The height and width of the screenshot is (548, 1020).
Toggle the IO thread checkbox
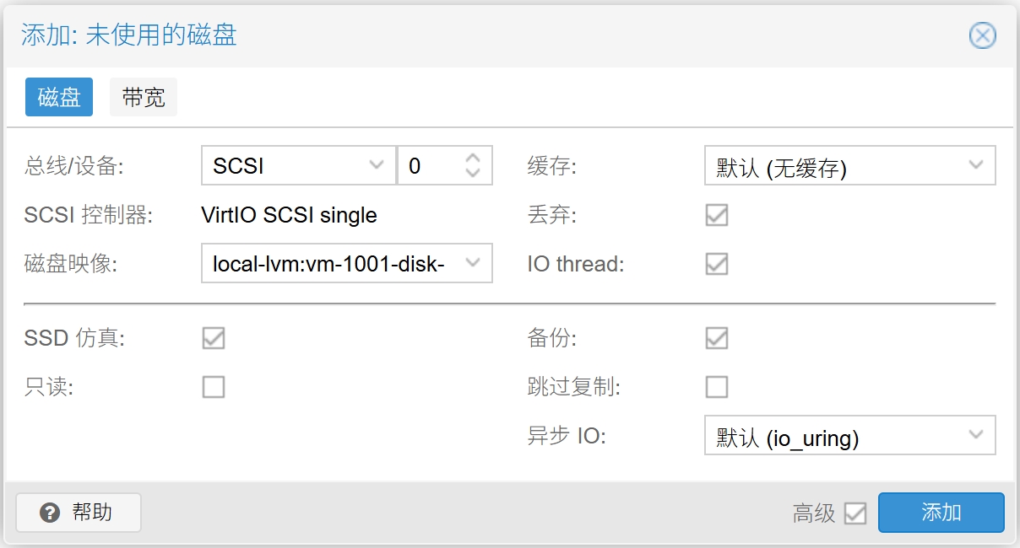point(717,264)
